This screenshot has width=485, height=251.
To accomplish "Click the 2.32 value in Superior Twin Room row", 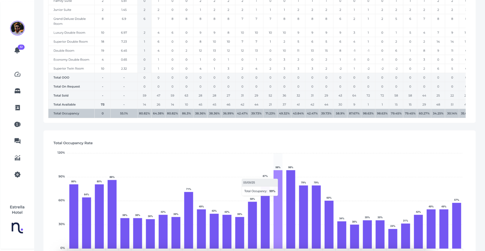I will (124, 69).
